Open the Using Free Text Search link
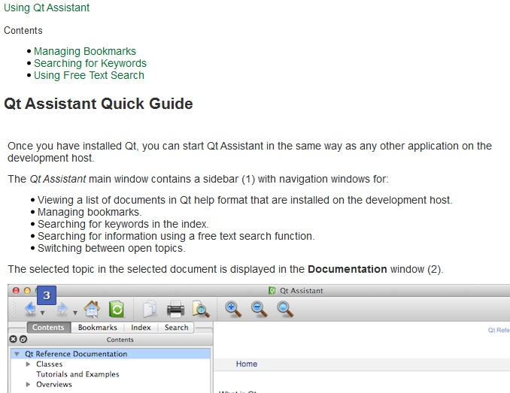Screen dimensions: 510x393 coord(89,75)
